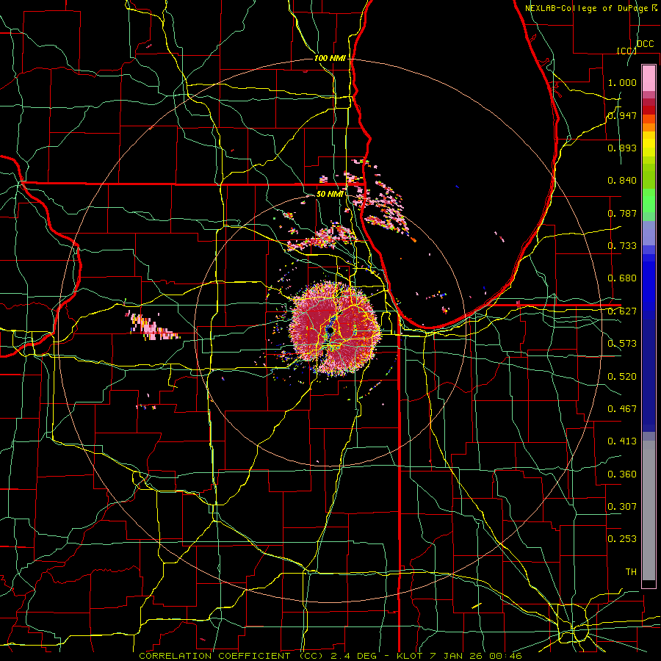Click the 1.000 value on the scale

pos(622,82)
